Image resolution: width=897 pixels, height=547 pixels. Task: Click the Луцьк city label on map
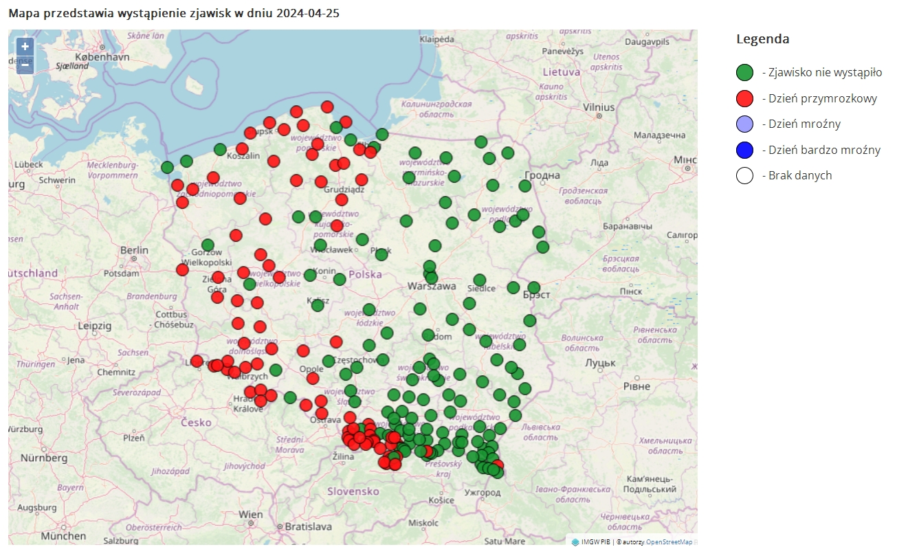[x=600, y=361]
